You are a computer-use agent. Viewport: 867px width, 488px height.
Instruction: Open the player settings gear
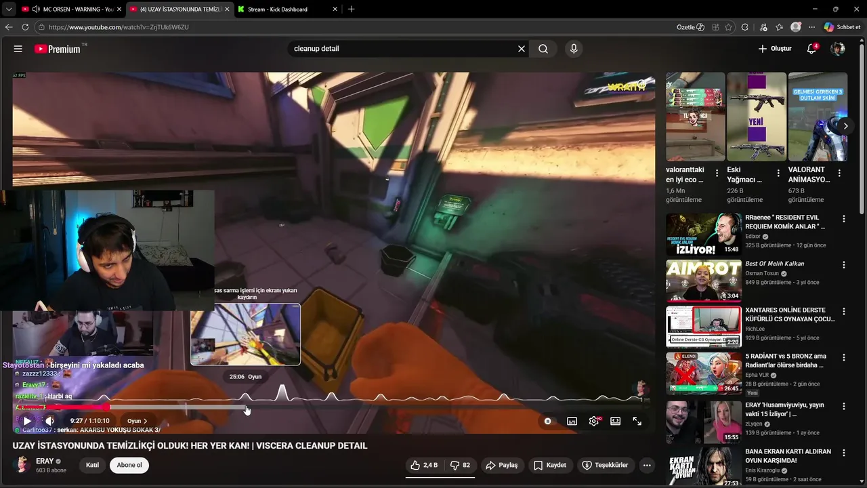[594, 421]
